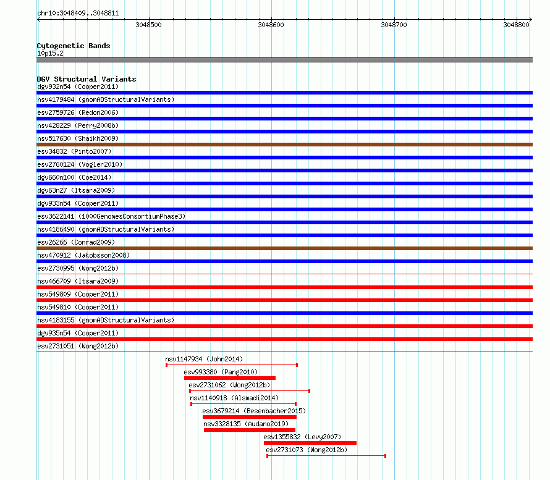Select variant dgv660n100 (Coe2014) label

pyautogui.click(x=74, y=177)
